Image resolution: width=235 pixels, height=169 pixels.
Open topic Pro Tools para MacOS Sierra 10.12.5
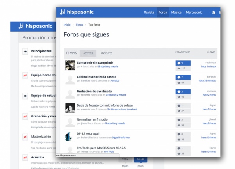(x=101, y=148)
